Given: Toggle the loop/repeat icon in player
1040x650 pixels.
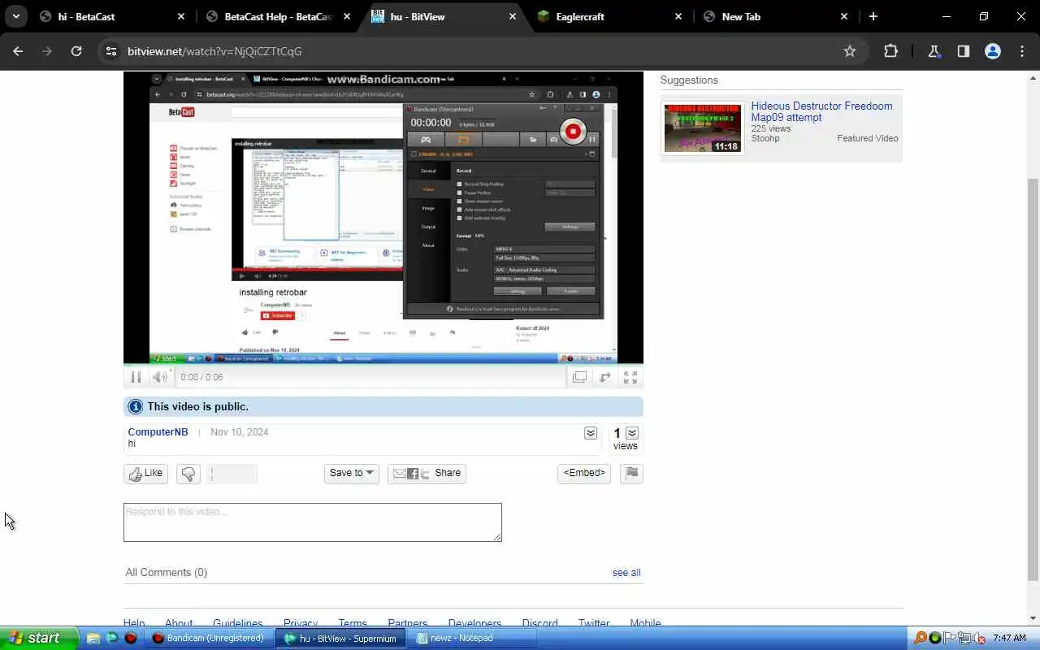Looking at the screenshot, I should [x=604, y=377].
